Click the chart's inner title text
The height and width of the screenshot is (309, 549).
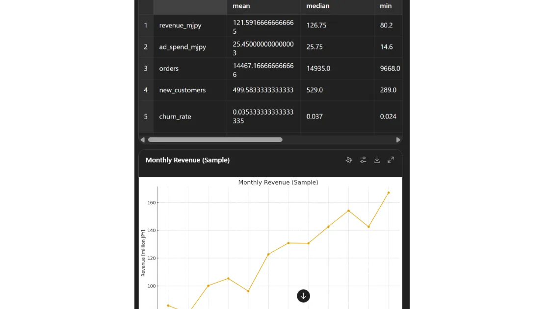[278, 183]
